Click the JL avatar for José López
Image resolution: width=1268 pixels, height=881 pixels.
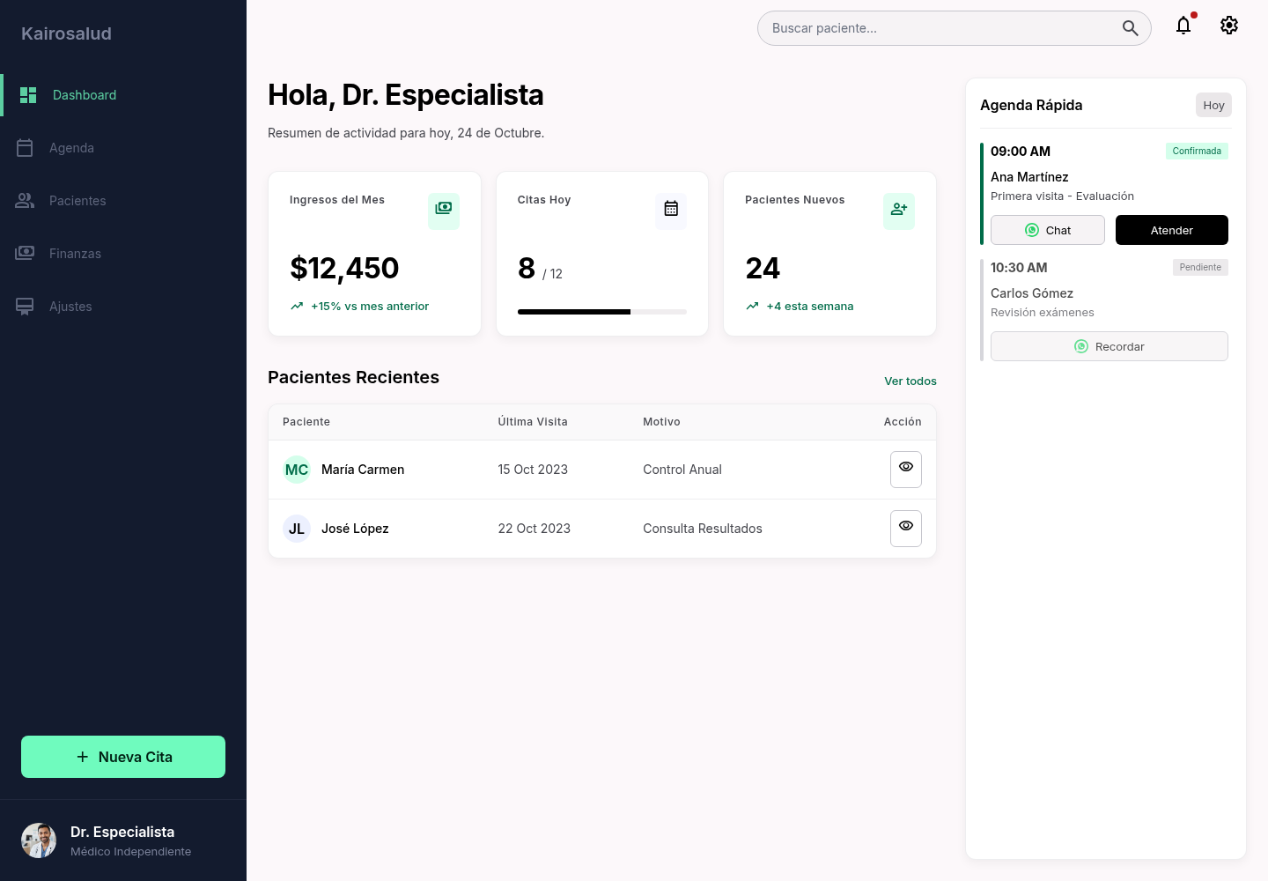pos(297,529)
